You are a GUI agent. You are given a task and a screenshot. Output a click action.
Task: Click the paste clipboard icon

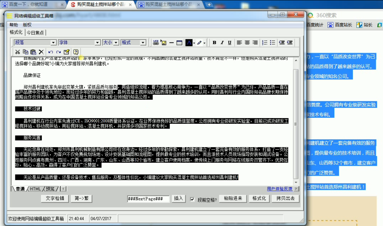33,52
